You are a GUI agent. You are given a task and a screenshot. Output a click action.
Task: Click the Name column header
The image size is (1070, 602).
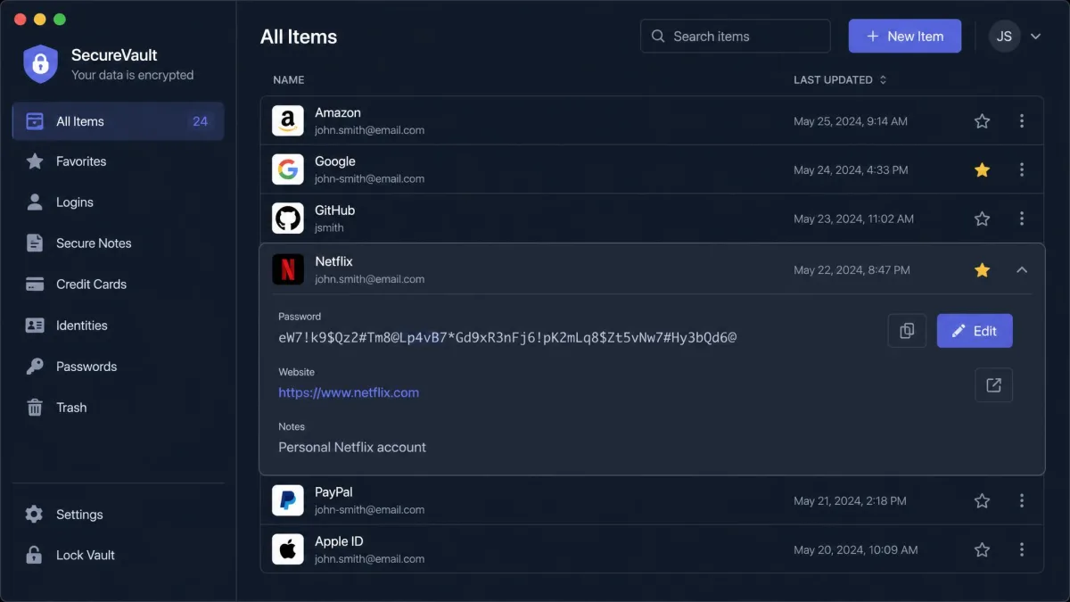tap(289, 79)
